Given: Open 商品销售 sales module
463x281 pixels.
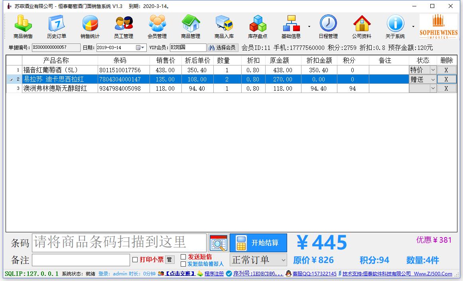Looking at the screenshot, I should 23,27.
